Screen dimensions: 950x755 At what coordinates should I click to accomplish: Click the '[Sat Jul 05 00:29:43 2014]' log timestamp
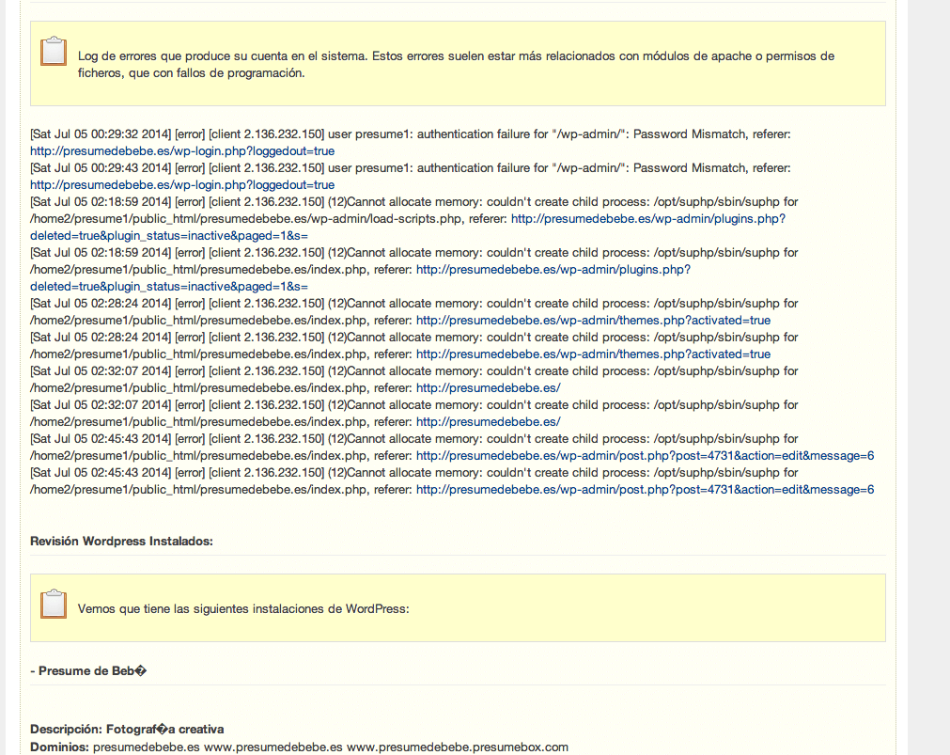101,168
